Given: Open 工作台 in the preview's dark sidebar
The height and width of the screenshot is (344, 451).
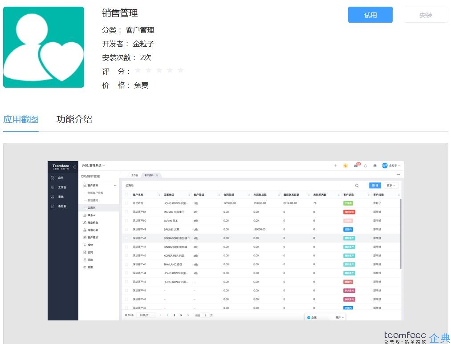Looking at the screenshot, I should [x=59, y=187].
